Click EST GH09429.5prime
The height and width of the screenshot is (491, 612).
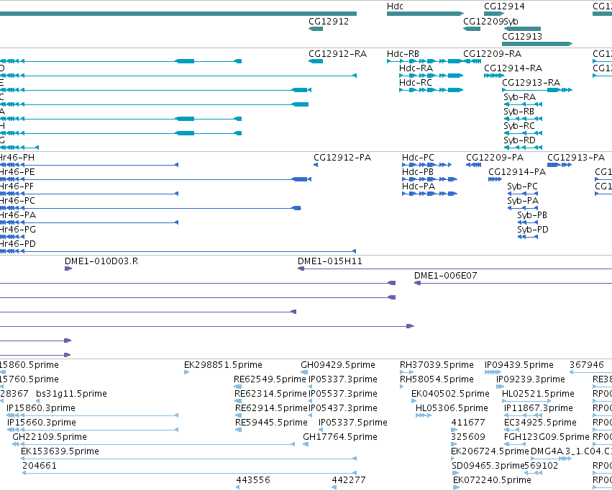tap(337, 365)
